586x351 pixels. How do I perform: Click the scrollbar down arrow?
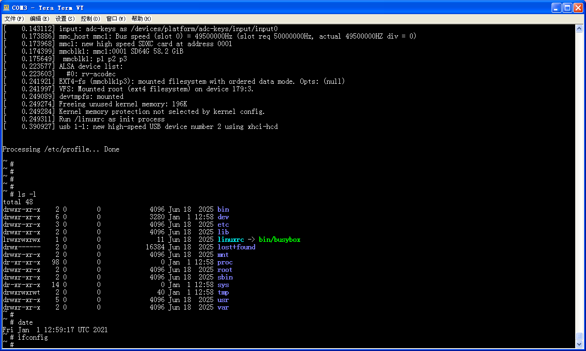coord(579,344)
